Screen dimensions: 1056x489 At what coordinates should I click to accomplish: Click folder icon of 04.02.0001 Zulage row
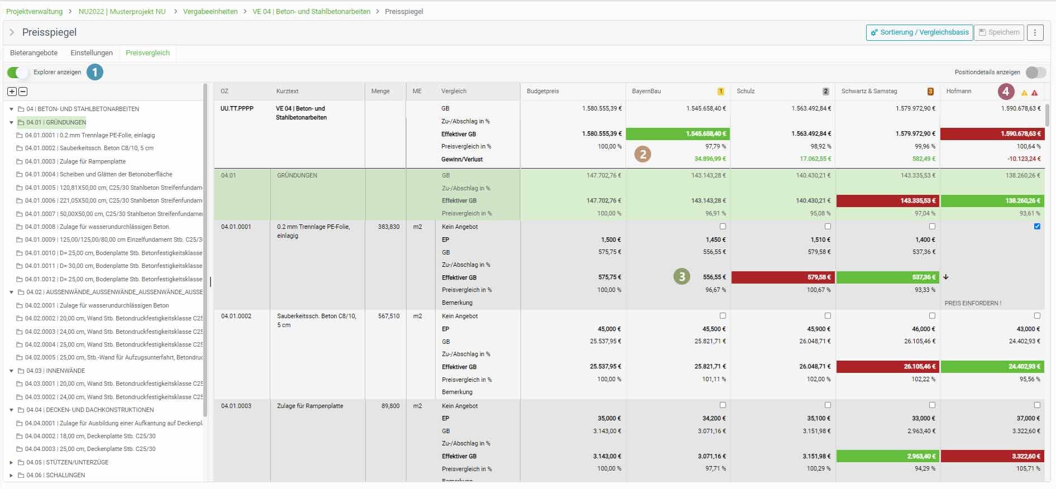click(20, 306)
